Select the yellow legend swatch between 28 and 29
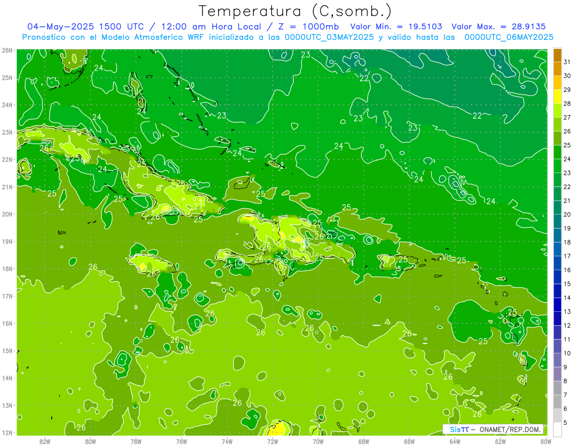Screen dimensions: 580x448 pos(557,96)
